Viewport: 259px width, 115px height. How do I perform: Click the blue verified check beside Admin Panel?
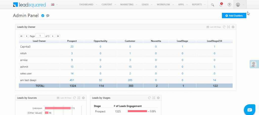pos(42,16)
